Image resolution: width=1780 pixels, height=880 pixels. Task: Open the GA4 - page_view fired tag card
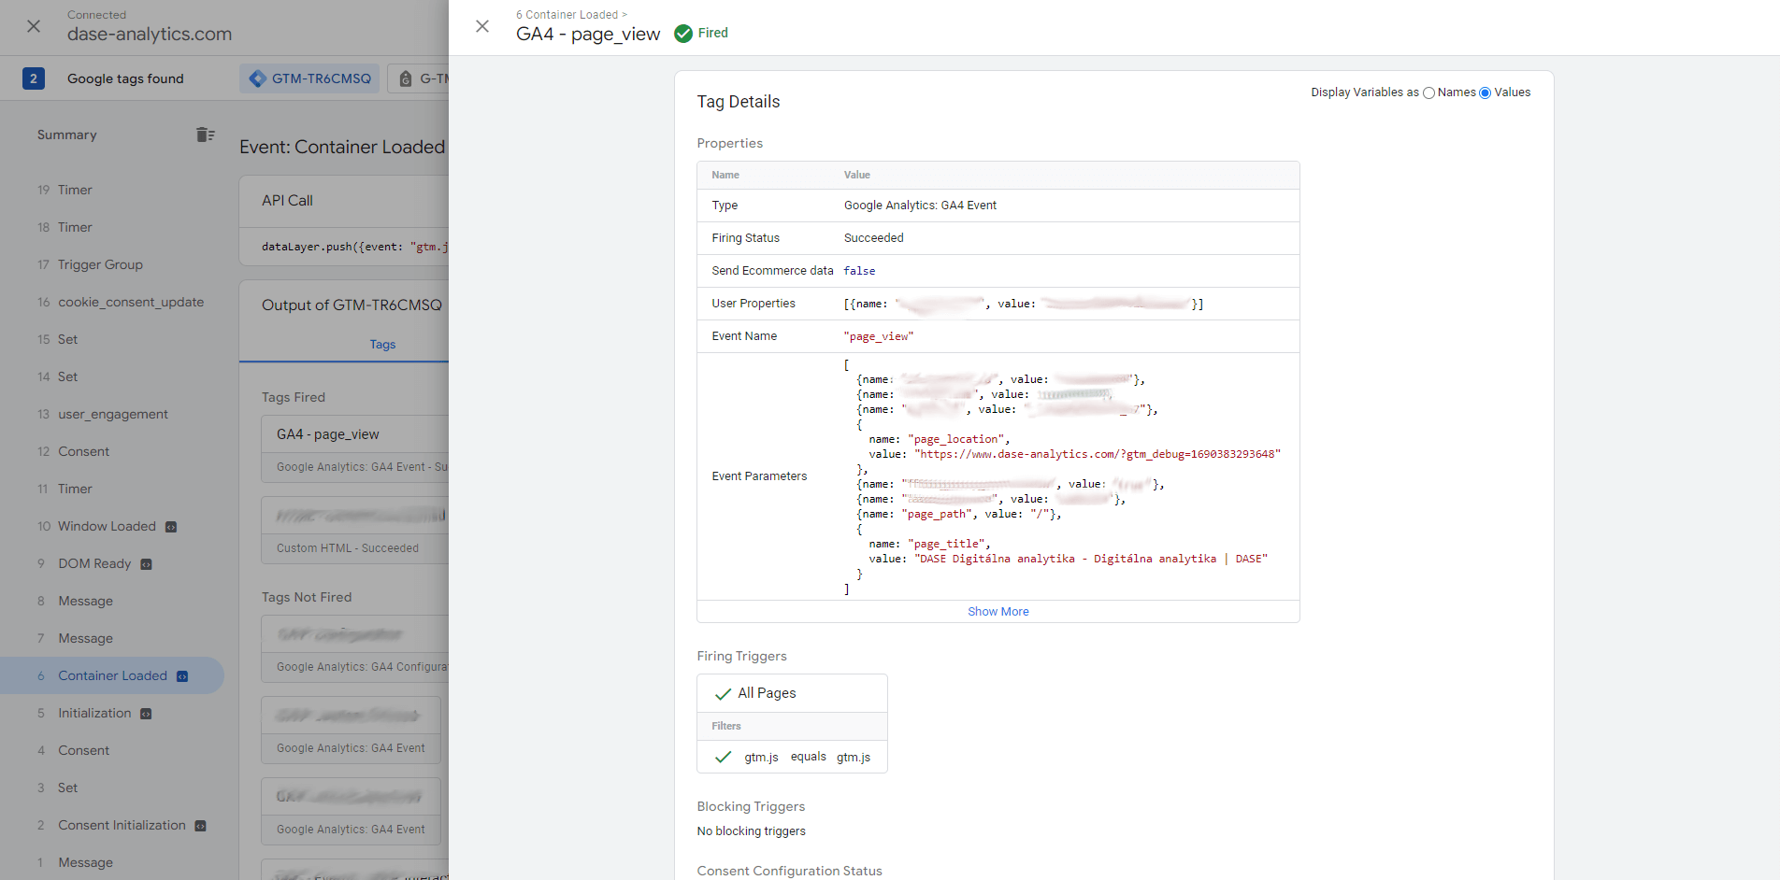coord(355,449)
